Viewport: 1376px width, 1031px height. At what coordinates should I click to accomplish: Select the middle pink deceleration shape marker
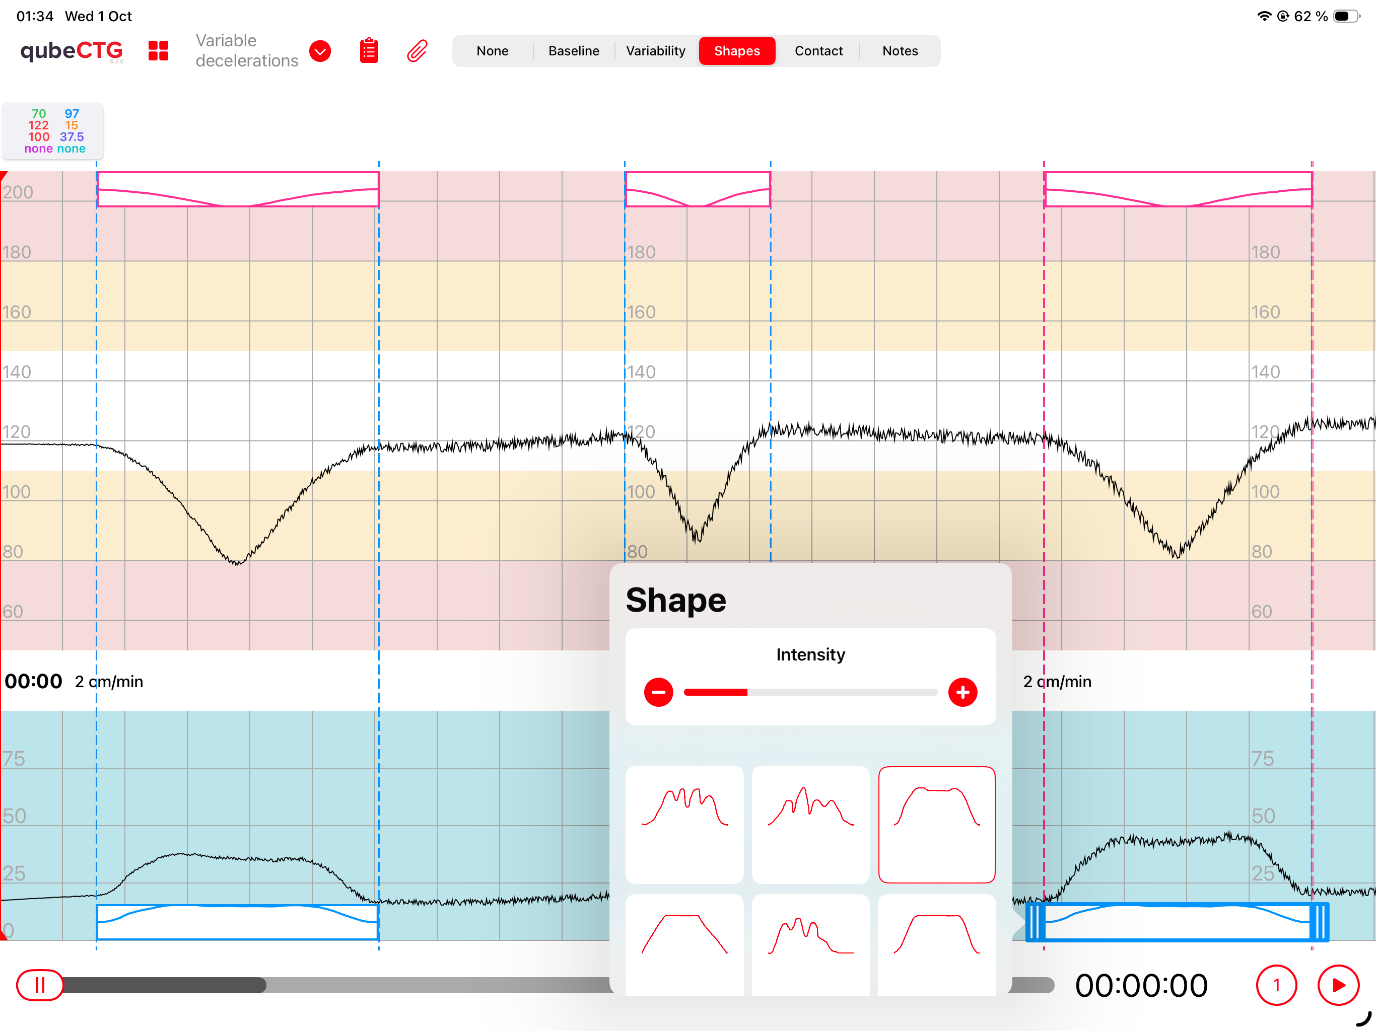click(698, 189)
